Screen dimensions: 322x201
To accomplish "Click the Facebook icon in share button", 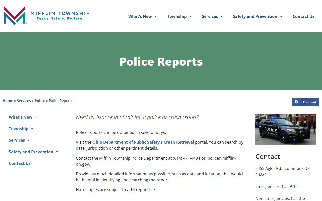I will (x=296, y=102).
